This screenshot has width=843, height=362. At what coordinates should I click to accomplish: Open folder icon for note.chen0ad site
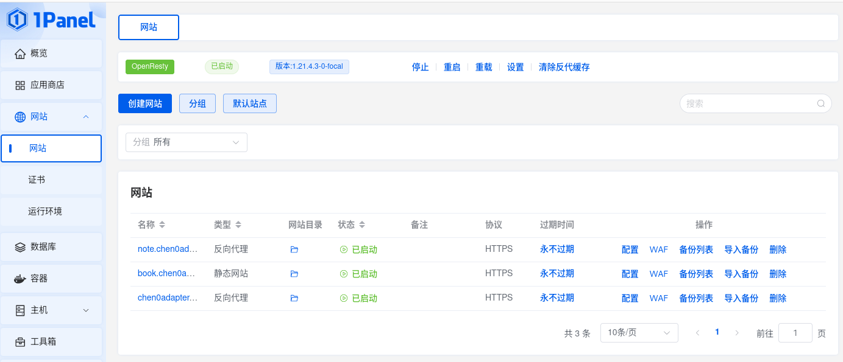(x=294, y=249)
